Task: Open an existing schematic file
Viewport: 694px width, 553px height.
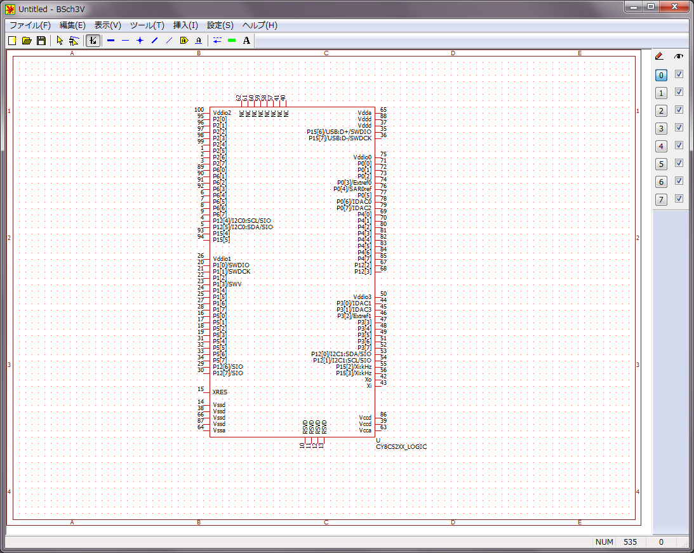Action: pos(27,41)
